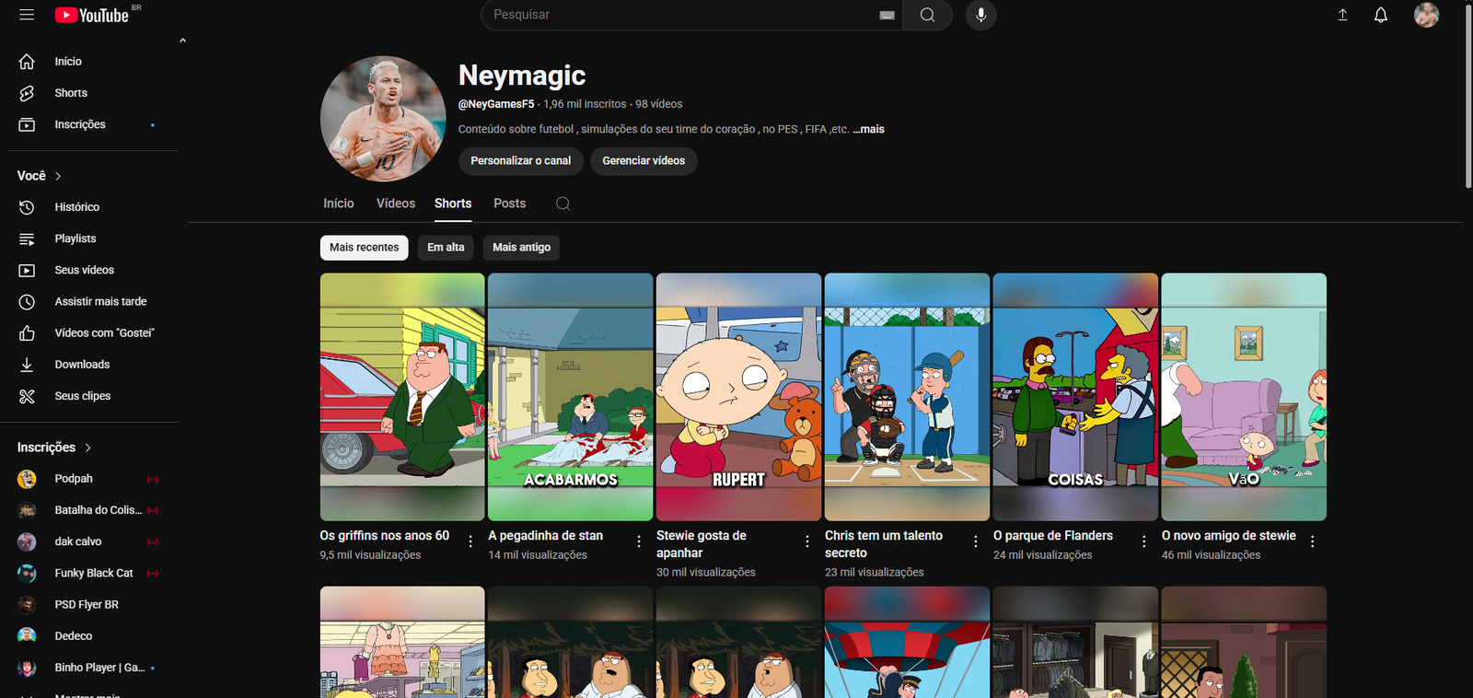This screenshot has width=1473, height=698.
Task: Click the 'Personalizar o canal' button
Action: [x=520, y=160]
